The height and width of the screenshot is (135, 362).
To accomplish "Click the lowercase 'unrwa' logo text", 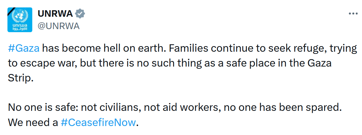I will [20, 24].
